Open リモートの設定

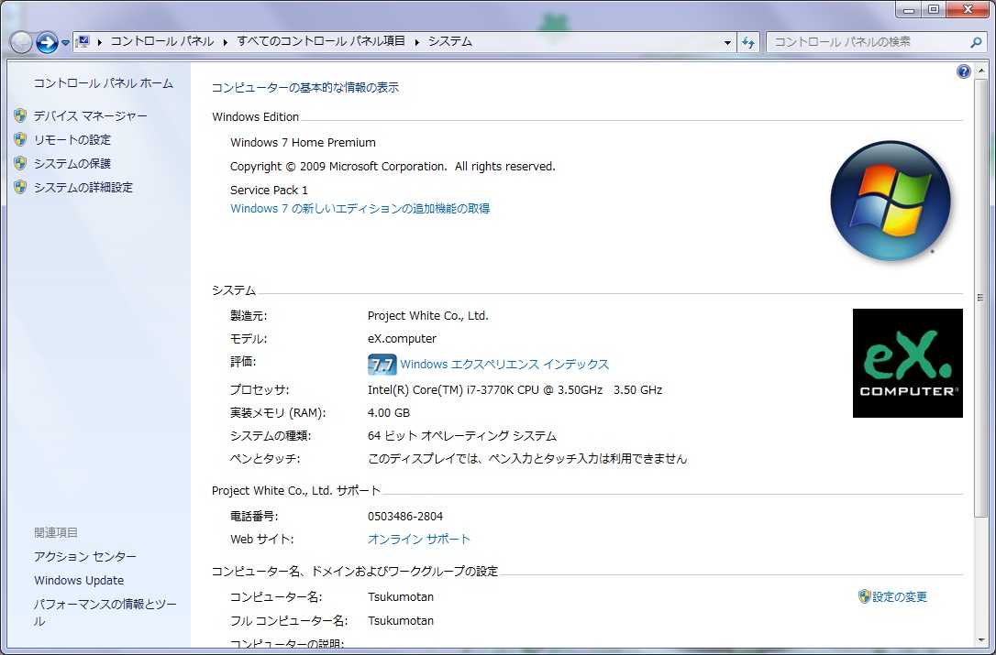[x=72, y=140]
